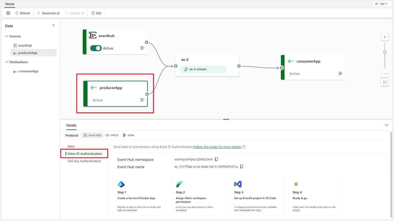Click the consumerApp node endpoint icon
Image resolution: width=394 pixels, height=221 pixels.
[x=291, y=61]
